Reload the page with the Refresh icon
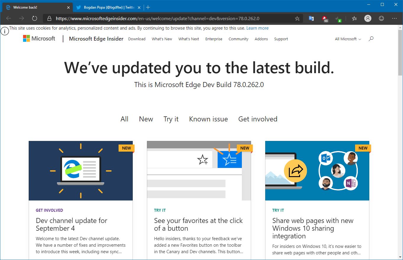This screenshot has width=403, height=260. pyautogui.click(x=35, y=18)
